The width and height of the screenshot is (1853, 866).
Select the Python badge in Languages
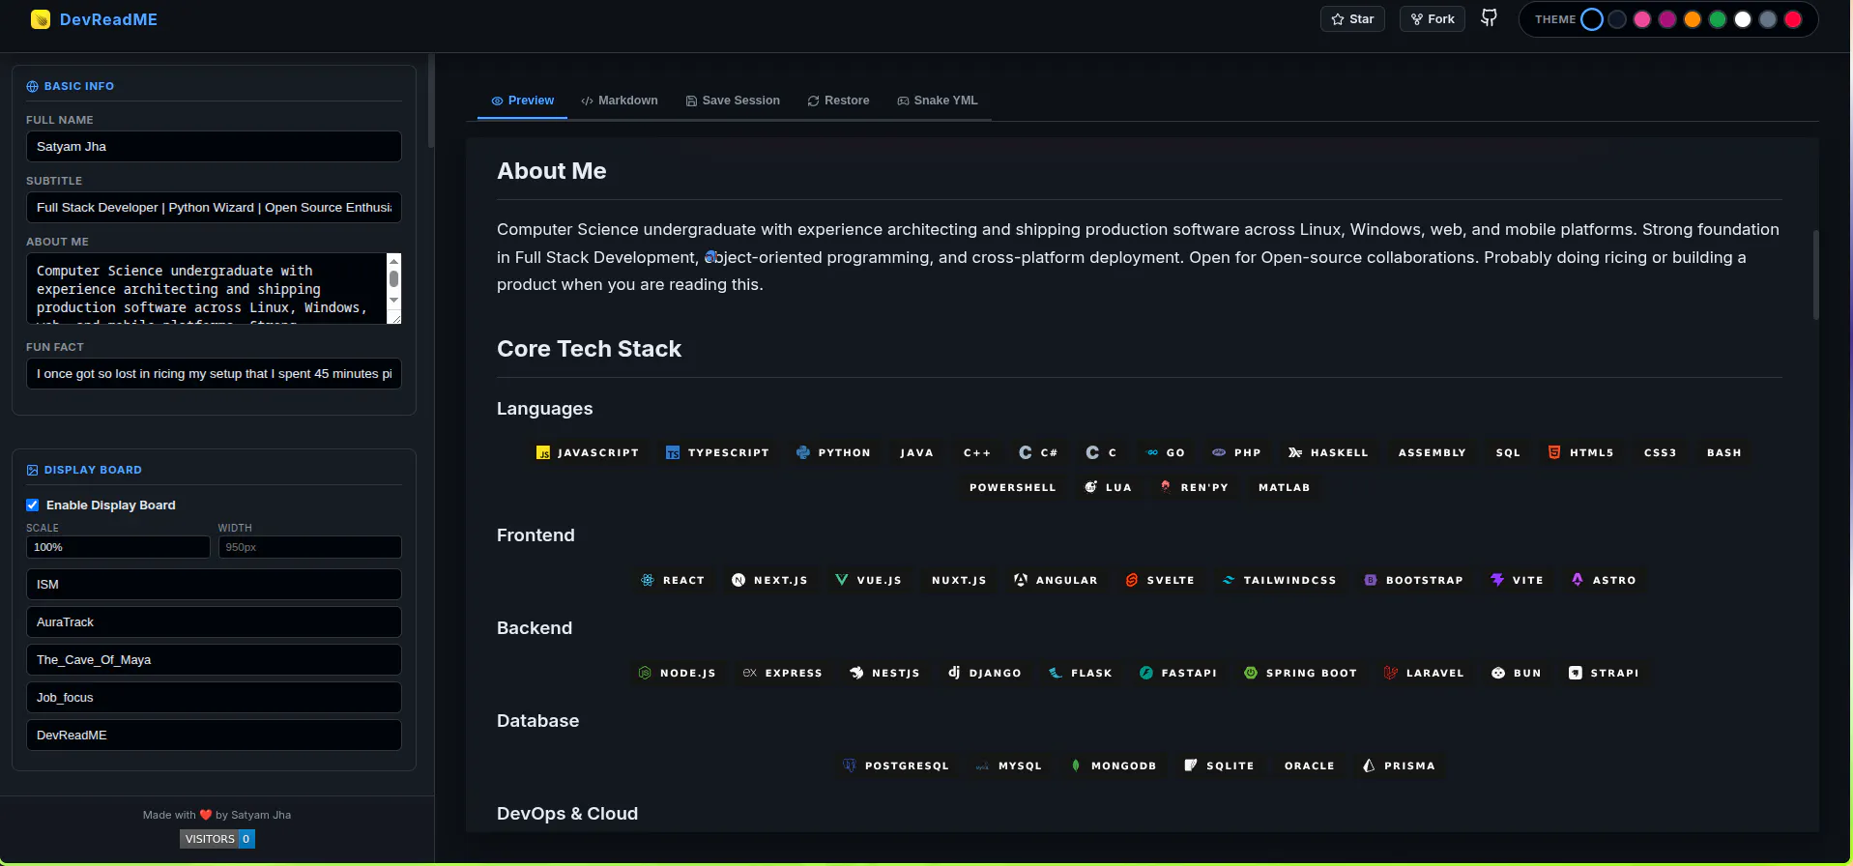tap(833, 452)
